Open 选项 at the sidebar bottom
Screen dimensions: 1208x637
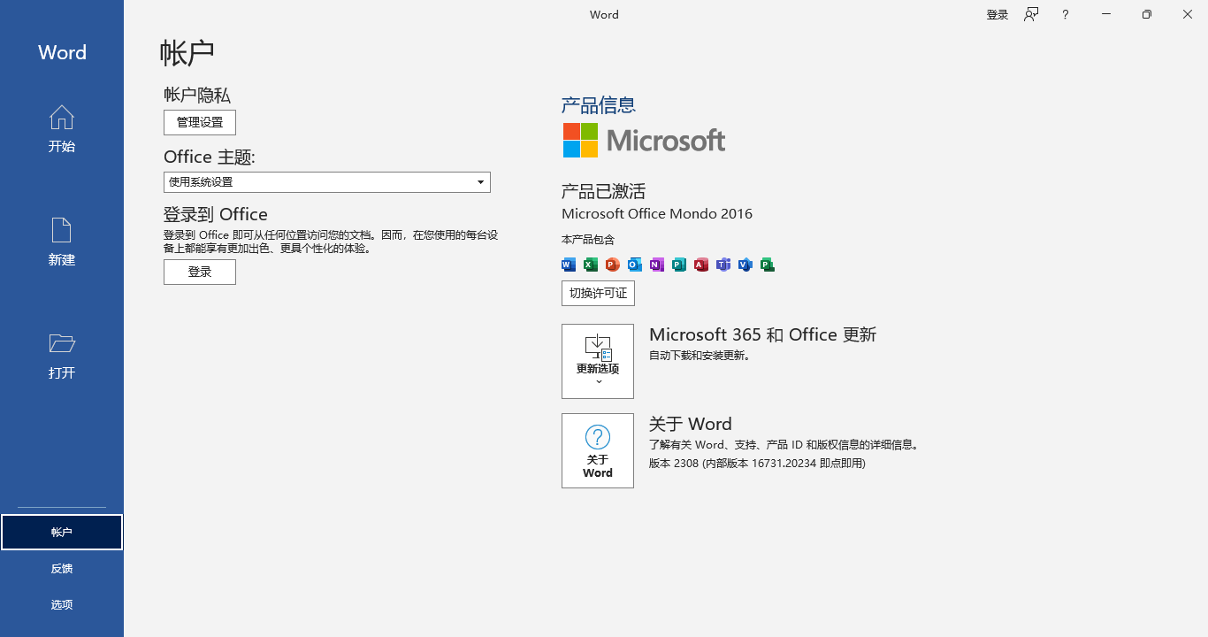coord(62,605)
